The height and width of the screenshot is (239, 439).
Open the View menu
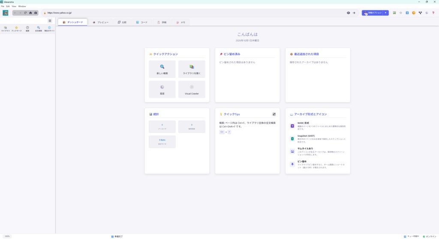click(x=14, y=6)
